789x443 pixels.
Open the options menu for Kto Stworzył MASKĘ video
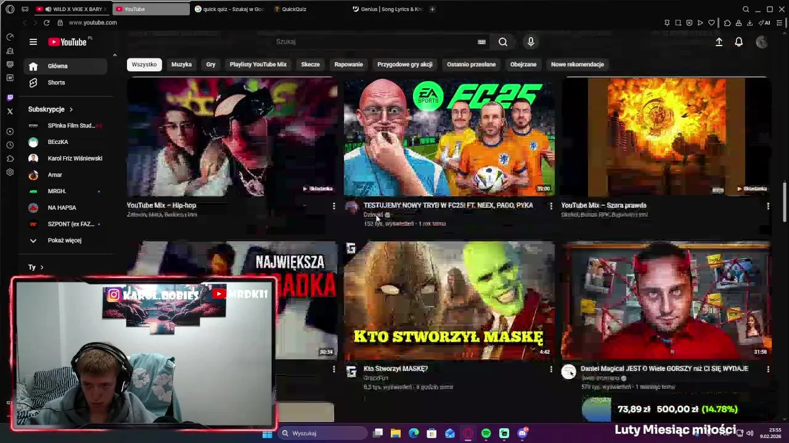click(x=551, y=369)
